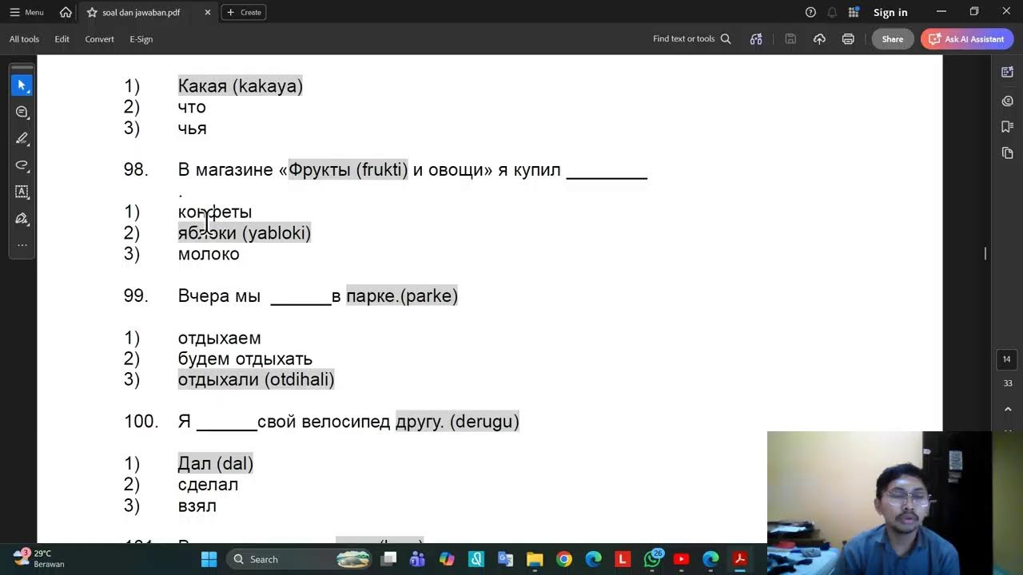Click answer option "Дал (dal)"

(216, 463)
